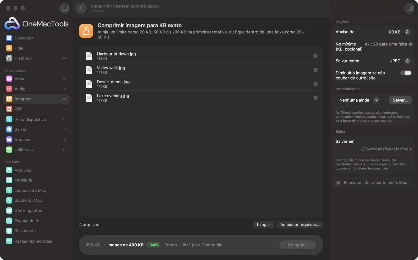Click the Salvar... preset button

tap(400, 100)
